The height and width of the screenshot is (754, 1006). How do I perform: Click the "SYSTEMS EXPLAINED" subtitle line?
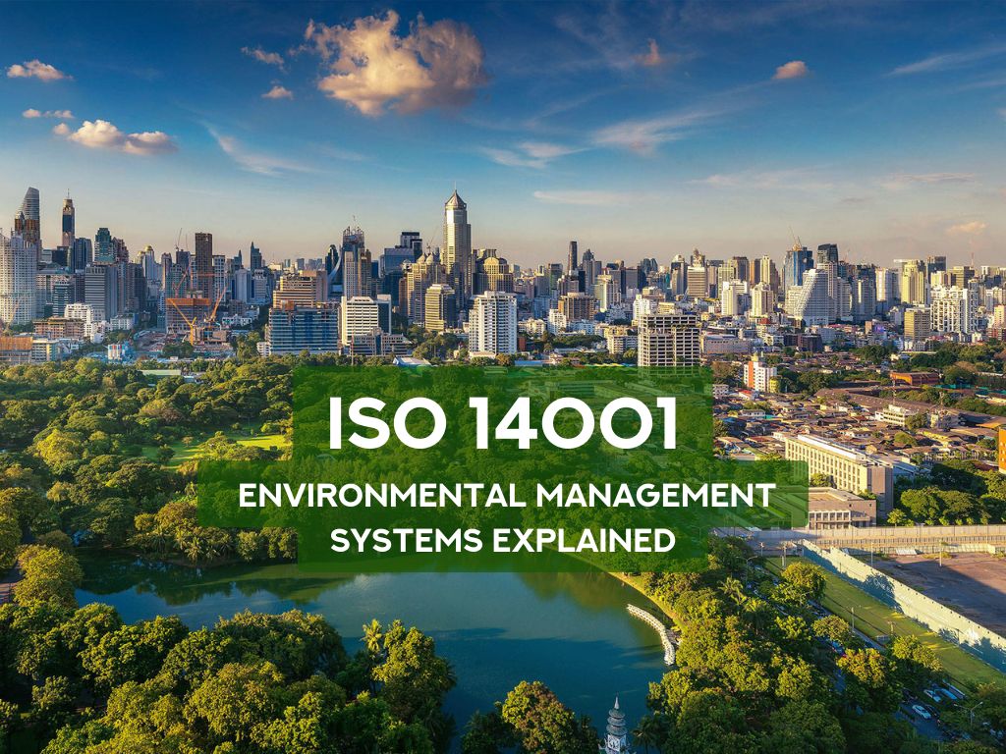(502, 540)
